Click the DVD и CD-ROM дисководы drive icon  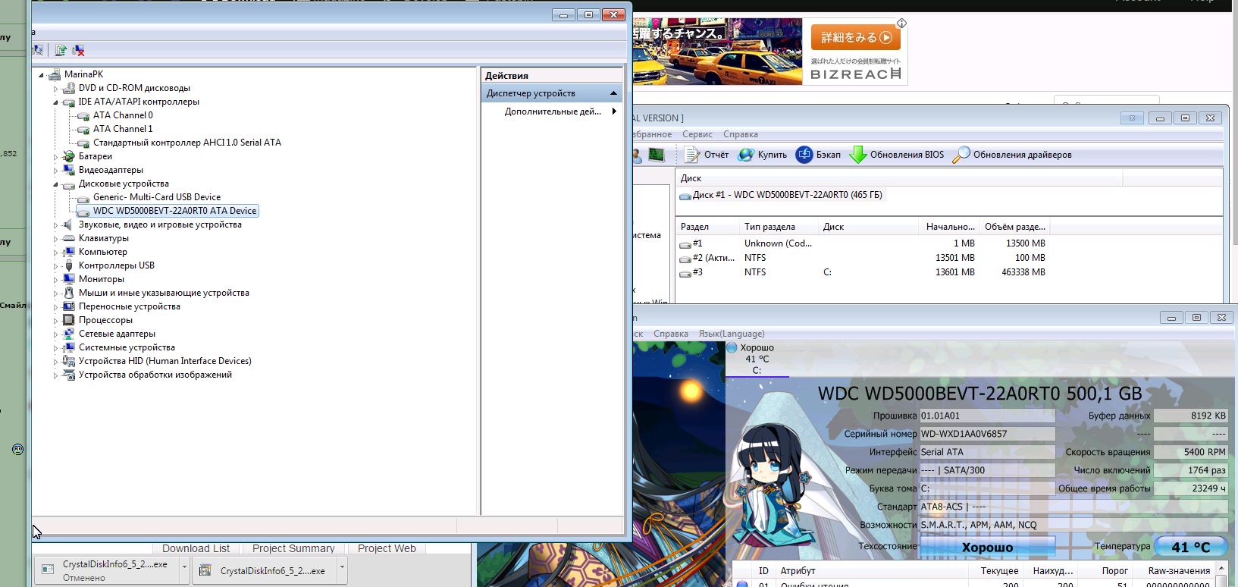[69, 88]
